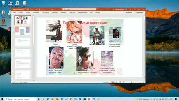179x101 pixels.
Task: Open Task View icon on the taskbar
Action: (x=39, y=99)
